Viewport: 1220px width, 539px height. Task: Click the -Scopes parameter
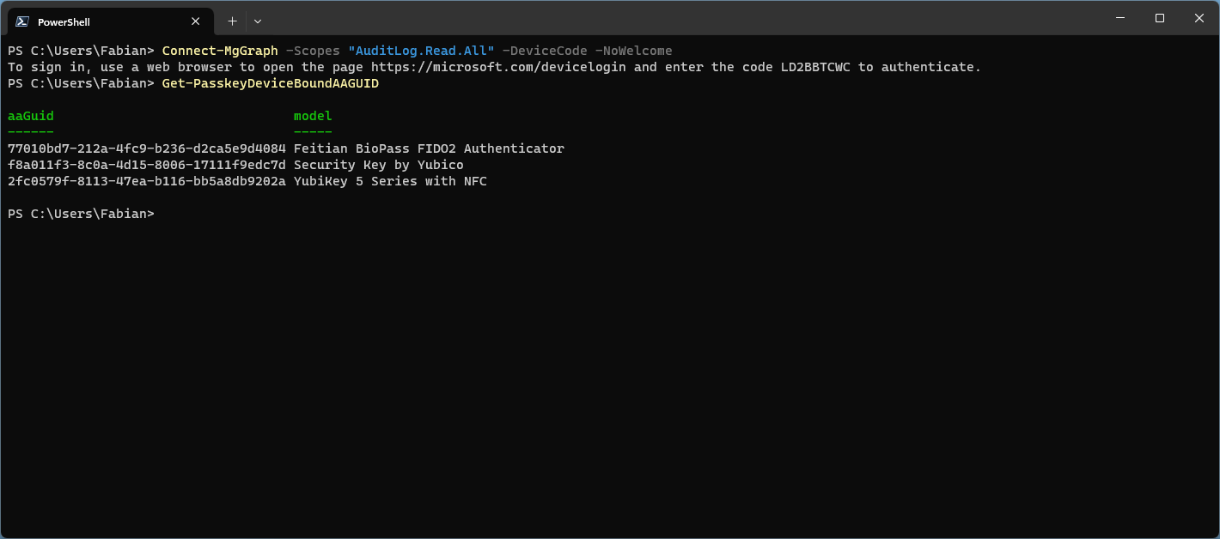coord(313,51)
